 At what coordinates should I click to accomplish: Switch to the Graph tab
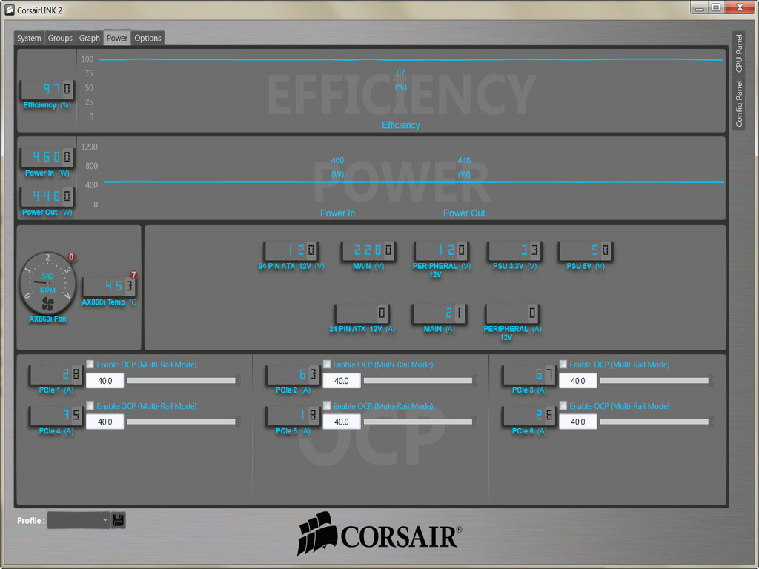(x=90, y=39)
